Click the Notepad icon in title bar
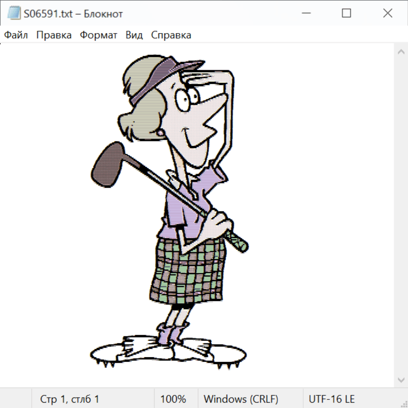 [14, 14]
